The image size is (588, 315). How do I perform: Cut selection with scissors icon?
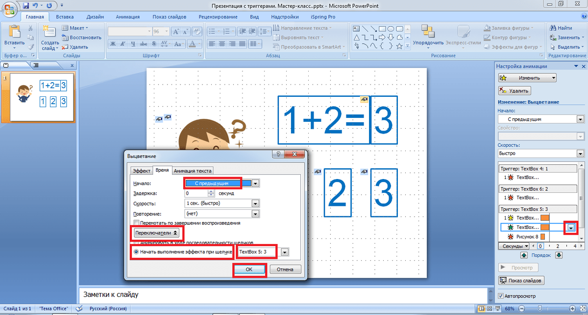click(31, 28)
